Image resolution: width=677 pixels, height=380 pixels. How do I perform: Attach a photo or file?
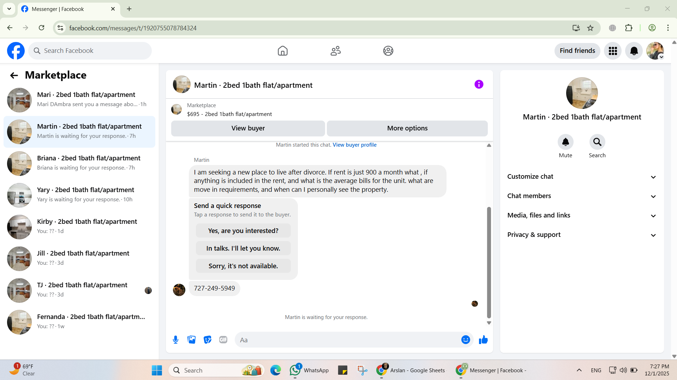191,340
